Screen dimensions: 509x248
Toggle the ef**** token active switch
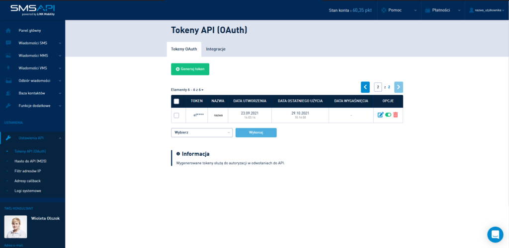[388, 115]
